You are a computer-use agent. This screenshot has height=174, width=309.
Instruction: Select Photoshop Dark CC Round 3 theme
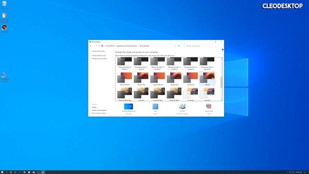(125, 64)
